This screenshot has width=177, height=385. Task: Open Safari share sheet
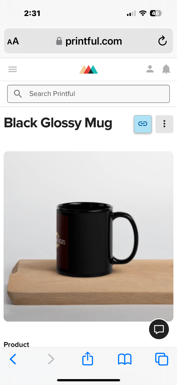pyautogui.click(x=88, y=359)
